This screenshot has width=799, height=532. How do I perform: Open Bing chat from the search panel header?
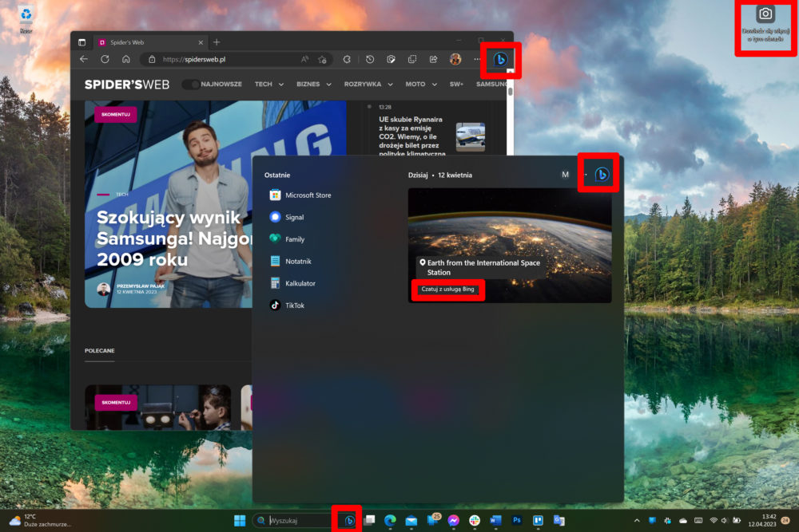602,175
